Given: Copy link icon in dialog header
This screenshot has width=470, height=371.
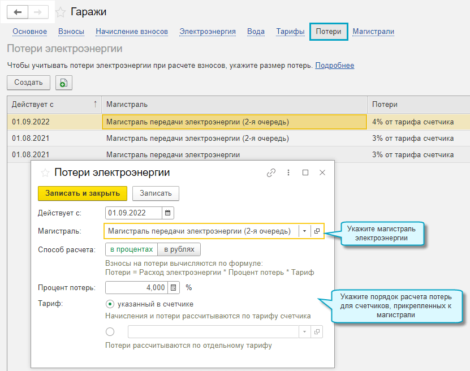Looking at the screenshot, I should (271, 172).
